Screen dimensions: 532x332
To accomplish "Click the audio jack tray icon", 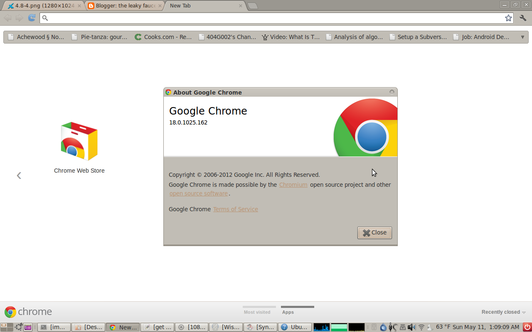I will tap(392, 327).
